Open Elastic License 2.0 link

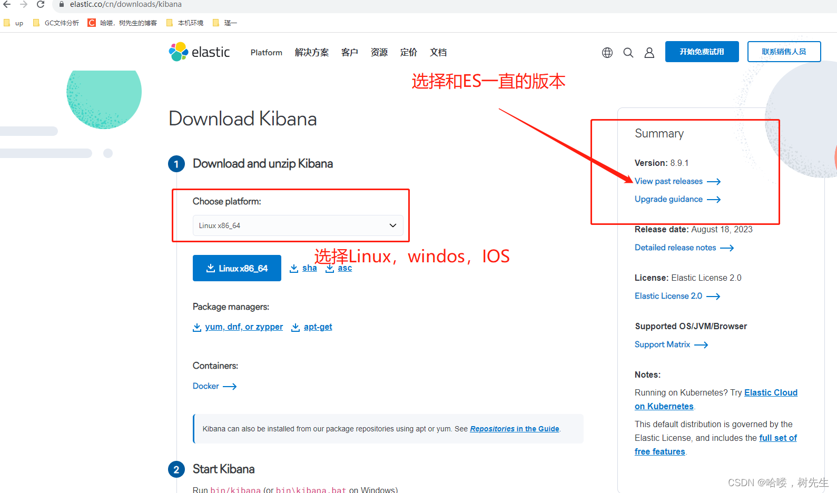coord(668,296)
